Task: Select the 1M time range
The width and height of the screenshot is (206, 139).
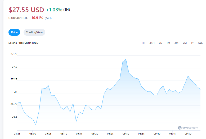Action: 168,43
